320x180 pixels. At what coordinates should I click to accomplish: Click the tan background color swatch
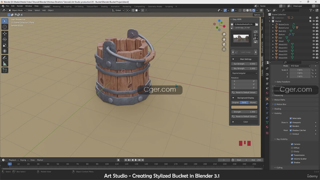244,107
